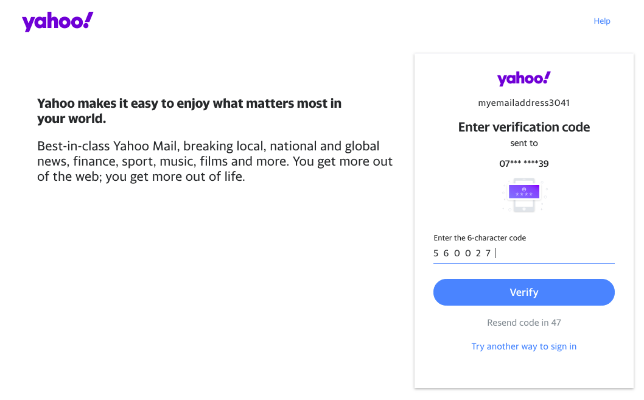Click the myemailaddress3041 account name
Viewport: 644px width, 400px height.
click(523, 103)
